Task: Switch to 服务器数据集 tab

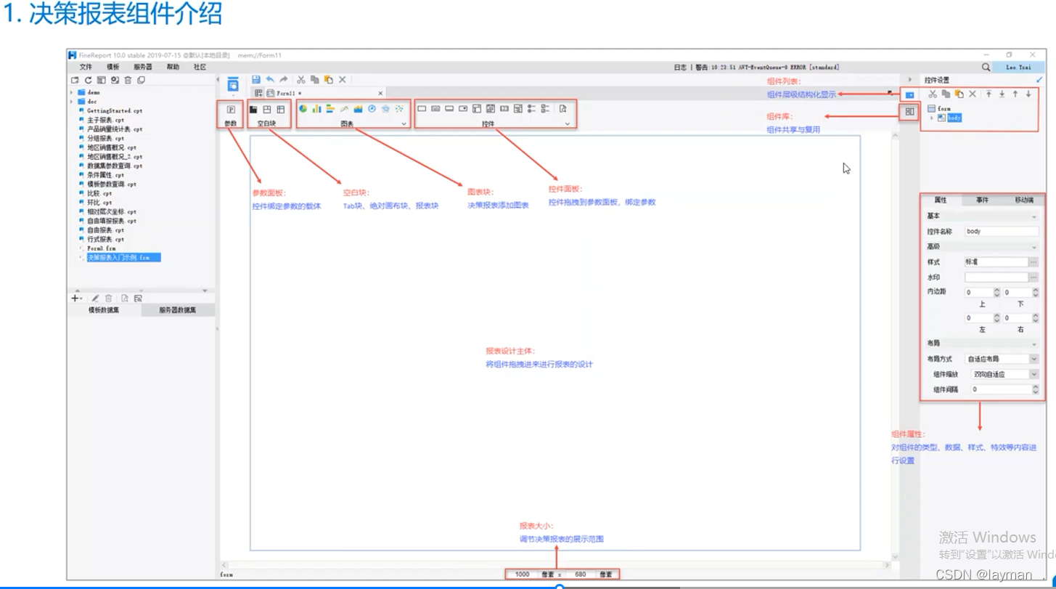Action: 178,310
